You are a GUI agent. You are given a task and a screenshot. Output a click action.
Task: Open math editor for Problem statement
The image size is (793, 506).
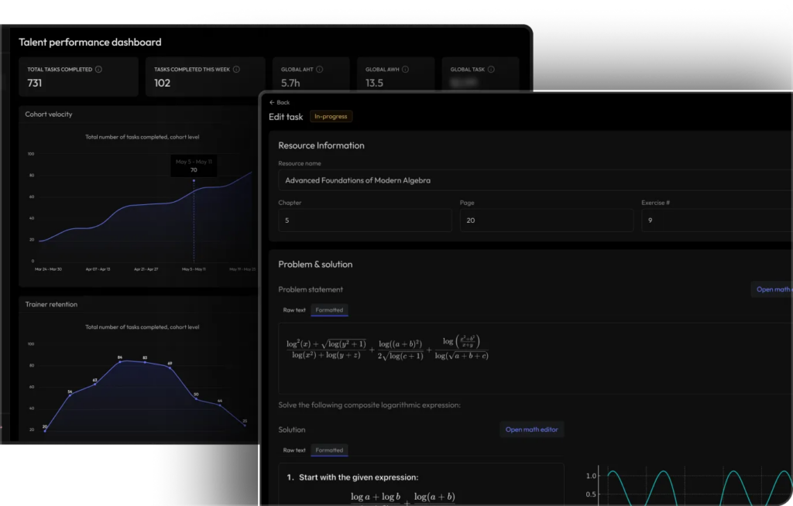(x=772, y=289)
